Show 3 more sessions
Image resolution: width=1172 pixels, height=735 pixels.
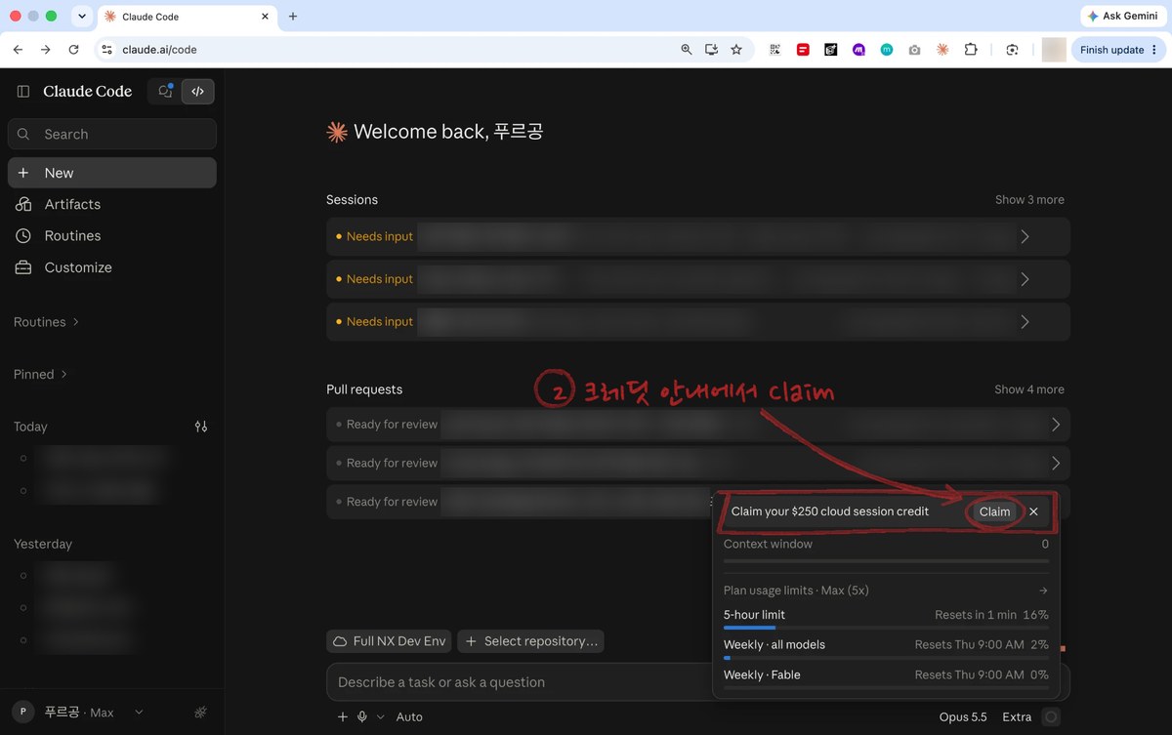coord(1029,199)
